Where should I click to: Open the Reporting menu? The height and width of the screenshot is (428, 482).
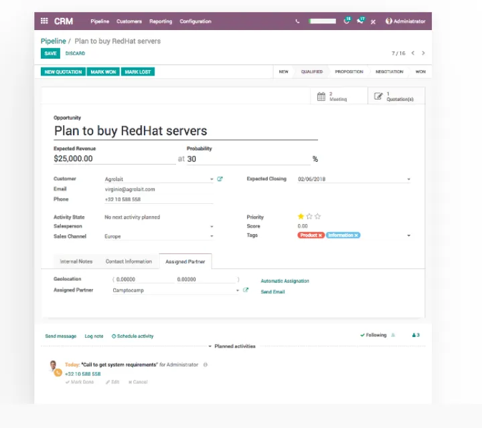point(160,21)
